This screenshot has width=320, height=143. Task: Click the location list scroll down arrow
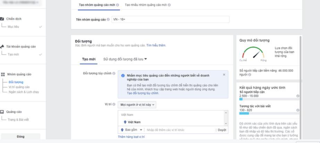click(x=226, y=124)
